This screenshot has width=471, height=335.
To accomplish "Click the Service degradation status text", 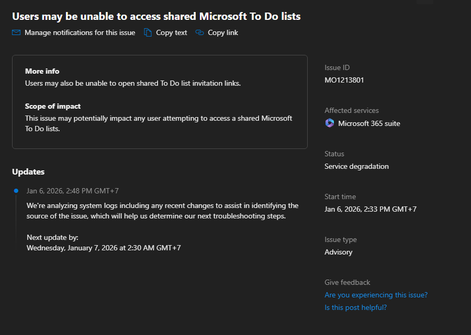I will tap(356, 166).
